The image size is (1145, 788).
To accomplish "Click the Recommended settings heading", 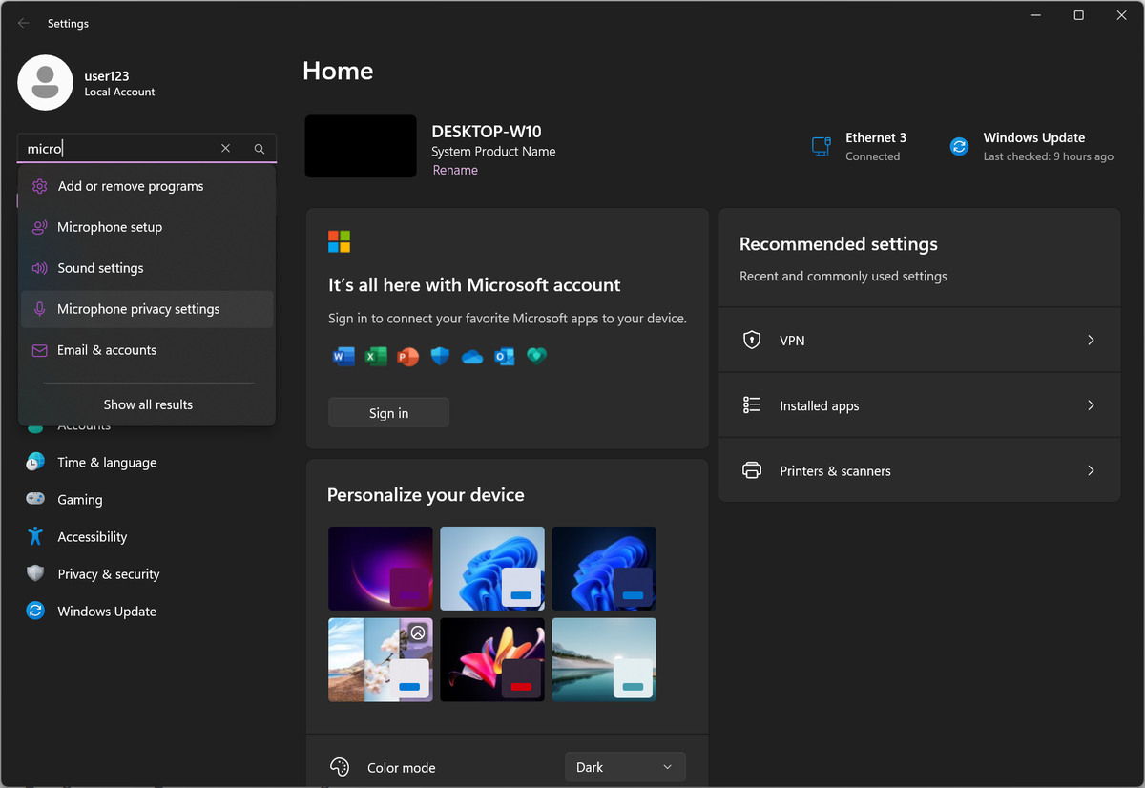I will [x=839, y=244].
